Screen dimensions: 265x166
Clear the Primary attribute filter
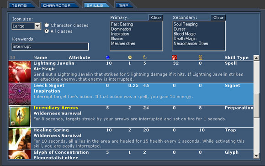(x=156, y=17)
